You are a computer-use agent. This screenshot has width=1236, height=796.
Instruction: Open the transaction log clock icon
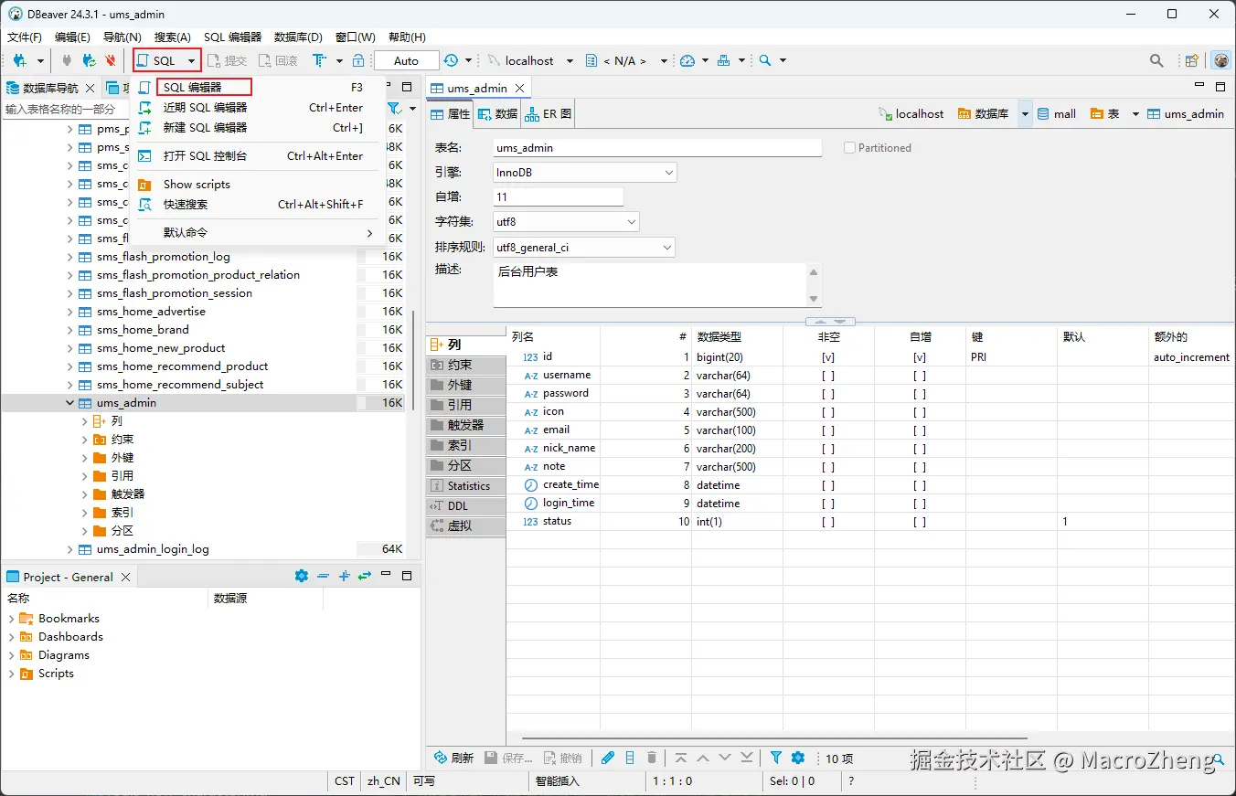pos(452,60)
